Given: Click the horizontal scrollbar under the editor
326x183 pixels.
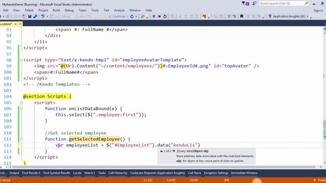Looking at the screenshot, I should pos(164,167).
